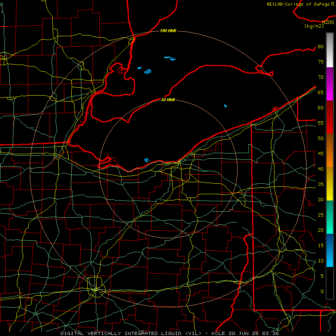
Task: Click the 10 value on the color scale
Action: pos(321,261)
